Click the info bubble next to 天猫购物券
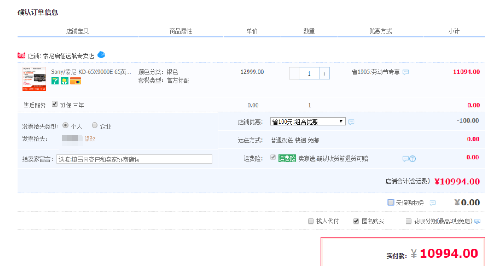This screenshot has height=266, width=502. pyautogui.click(x=433, y=203)
